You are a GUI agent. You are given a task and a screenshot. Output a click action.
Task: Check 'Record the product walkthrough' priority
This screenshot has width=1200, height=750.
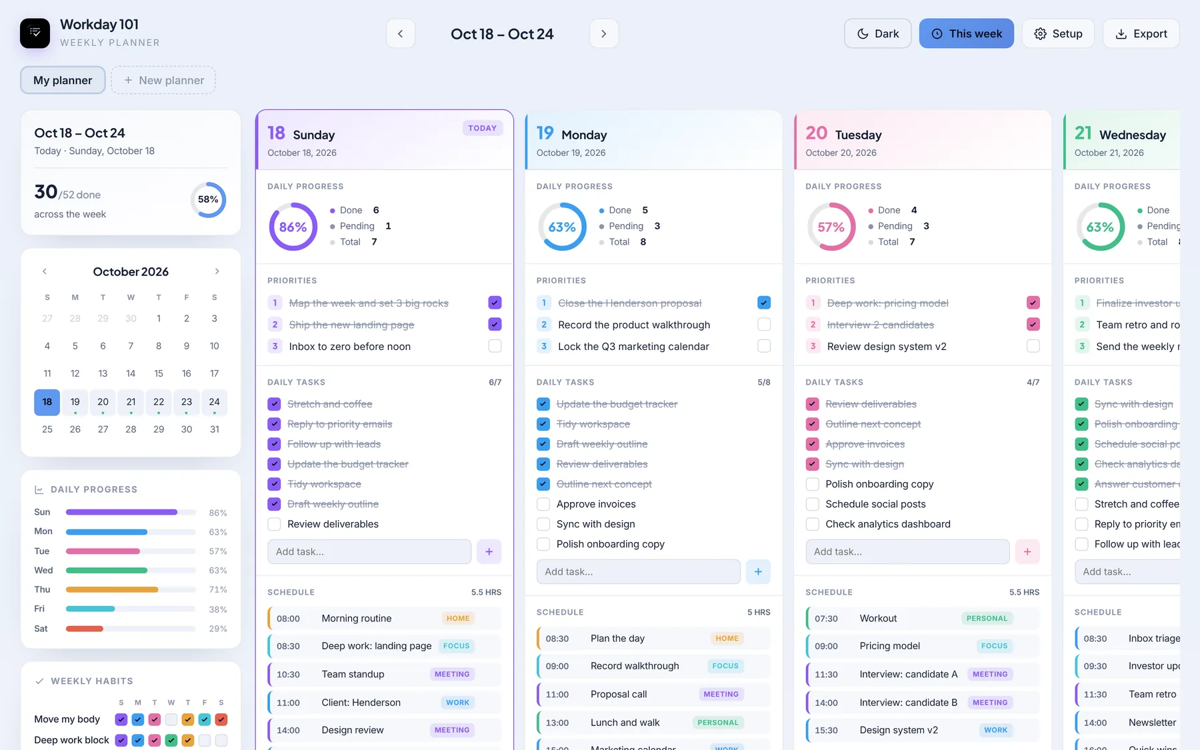click(x=764, y=324)
